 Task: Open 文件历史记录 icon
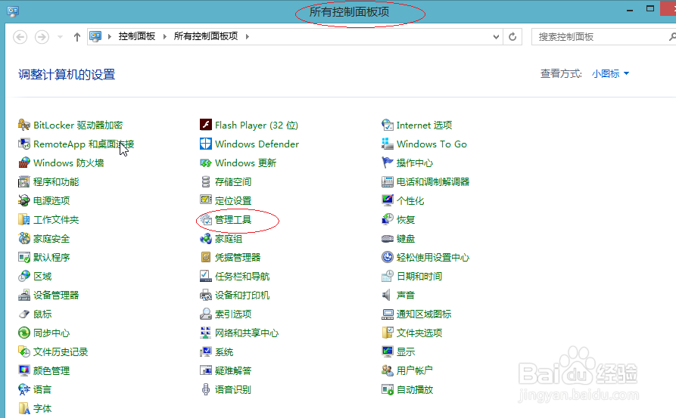[x=24, y=351]
